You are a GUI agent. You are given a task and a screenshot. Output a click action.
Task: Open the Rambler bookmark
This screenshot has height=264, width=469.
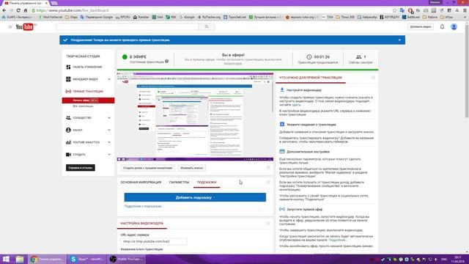click(x=141, y=17)
